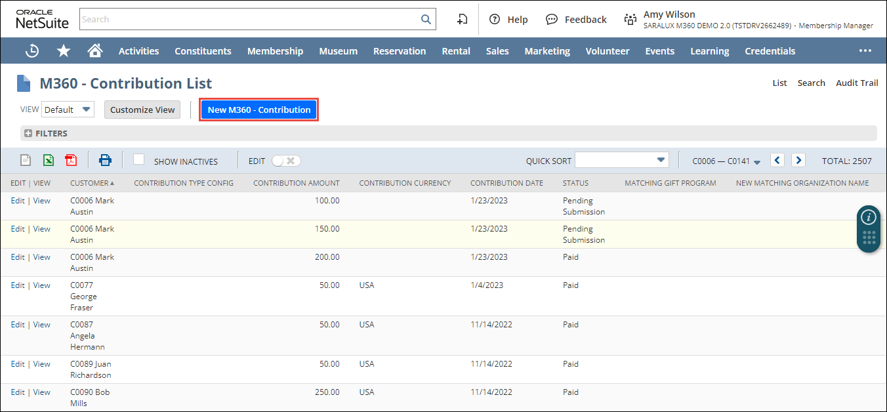This screenshot has height=412, width=887.
Task: Open the three-dots overflow menu
Action: (865, 51)
